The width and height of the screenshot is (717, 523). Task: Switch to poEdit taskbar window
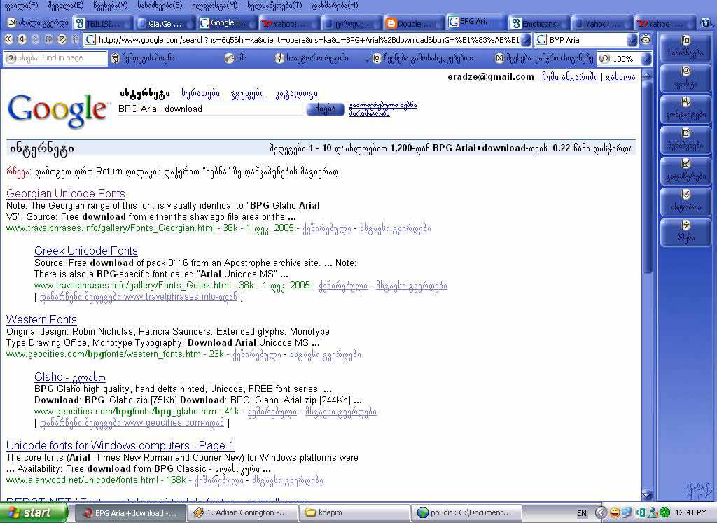(x=467, y=513)
